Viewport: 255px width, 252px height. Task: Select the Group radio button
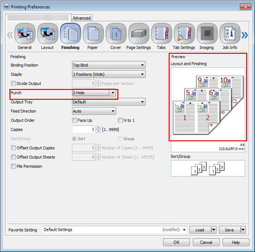click(x=120, y=139)
